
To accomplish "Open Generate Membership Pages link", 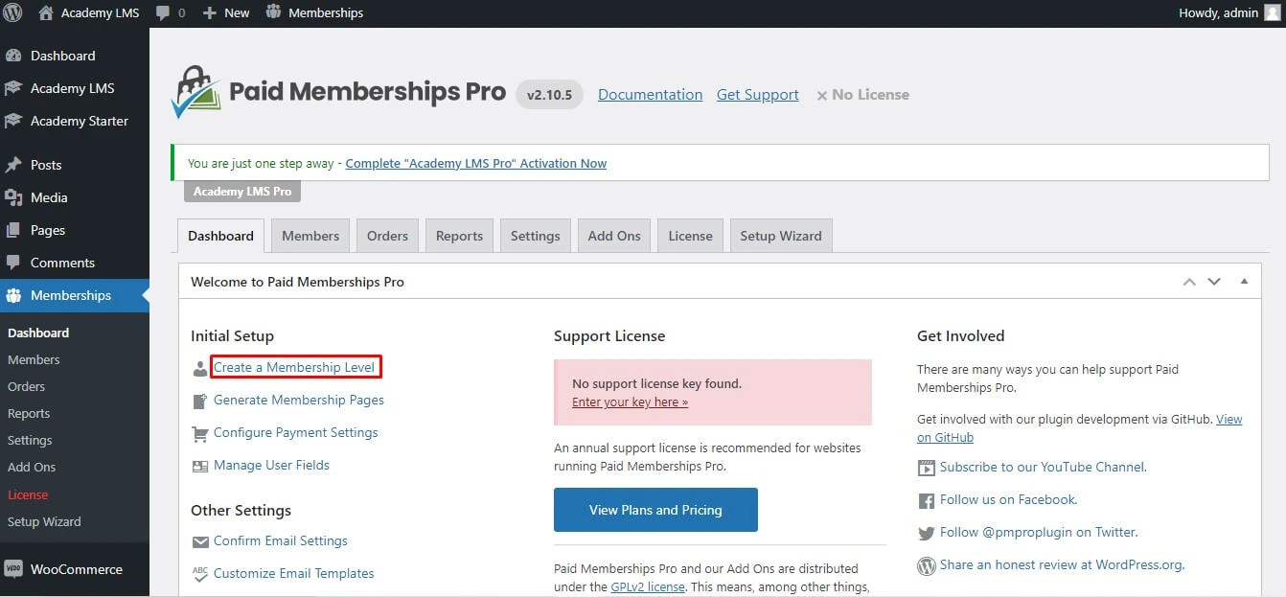I will (299, 400).
